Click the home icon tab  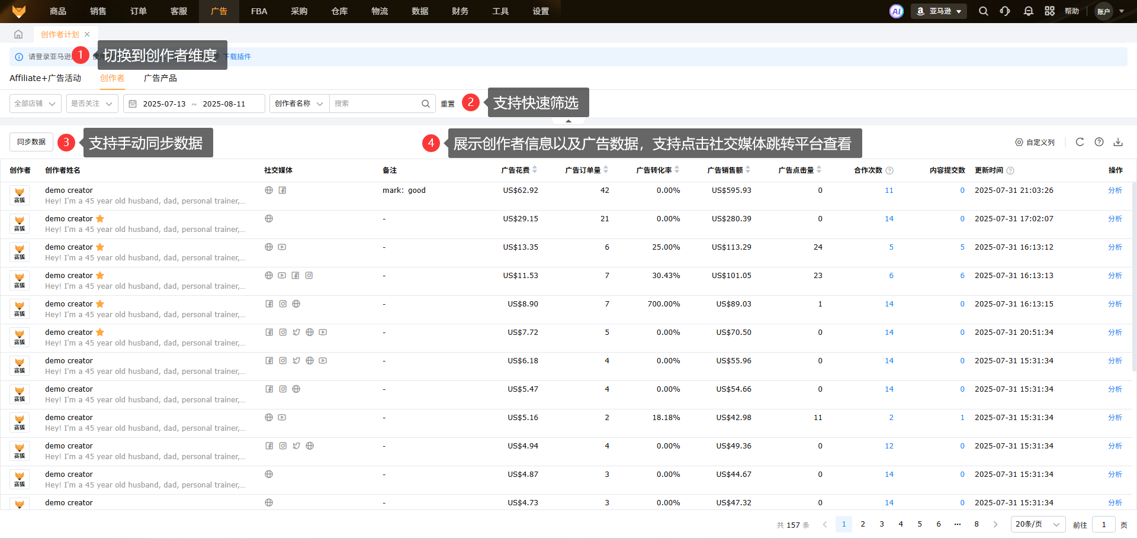[x=18, y=34]
